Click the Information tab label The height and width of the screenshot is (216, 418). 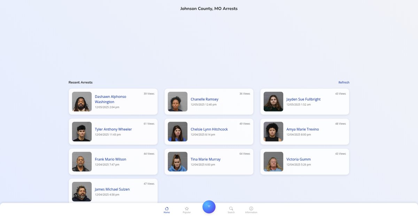(x=251, y=213)
